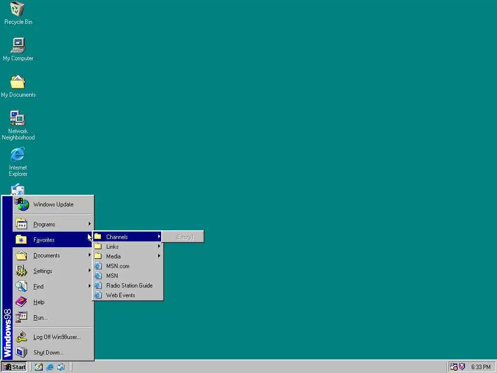Click the highlighted Favorites menu item
This screenshot has width=497, height=373.
tap(53, 240)
